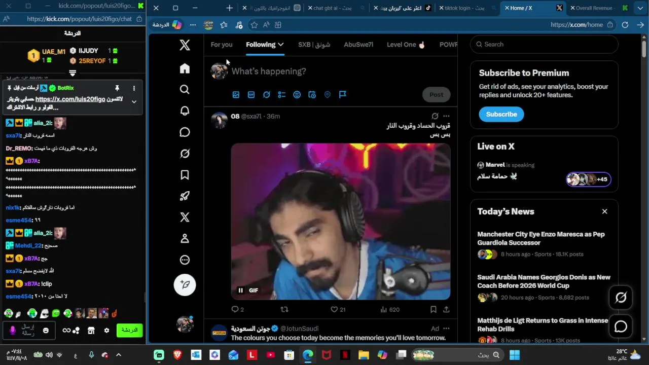Viewport: 649px width, 365px height.
Task: Switch to AbuSwe7l list tab
Action: coord(358,45)
